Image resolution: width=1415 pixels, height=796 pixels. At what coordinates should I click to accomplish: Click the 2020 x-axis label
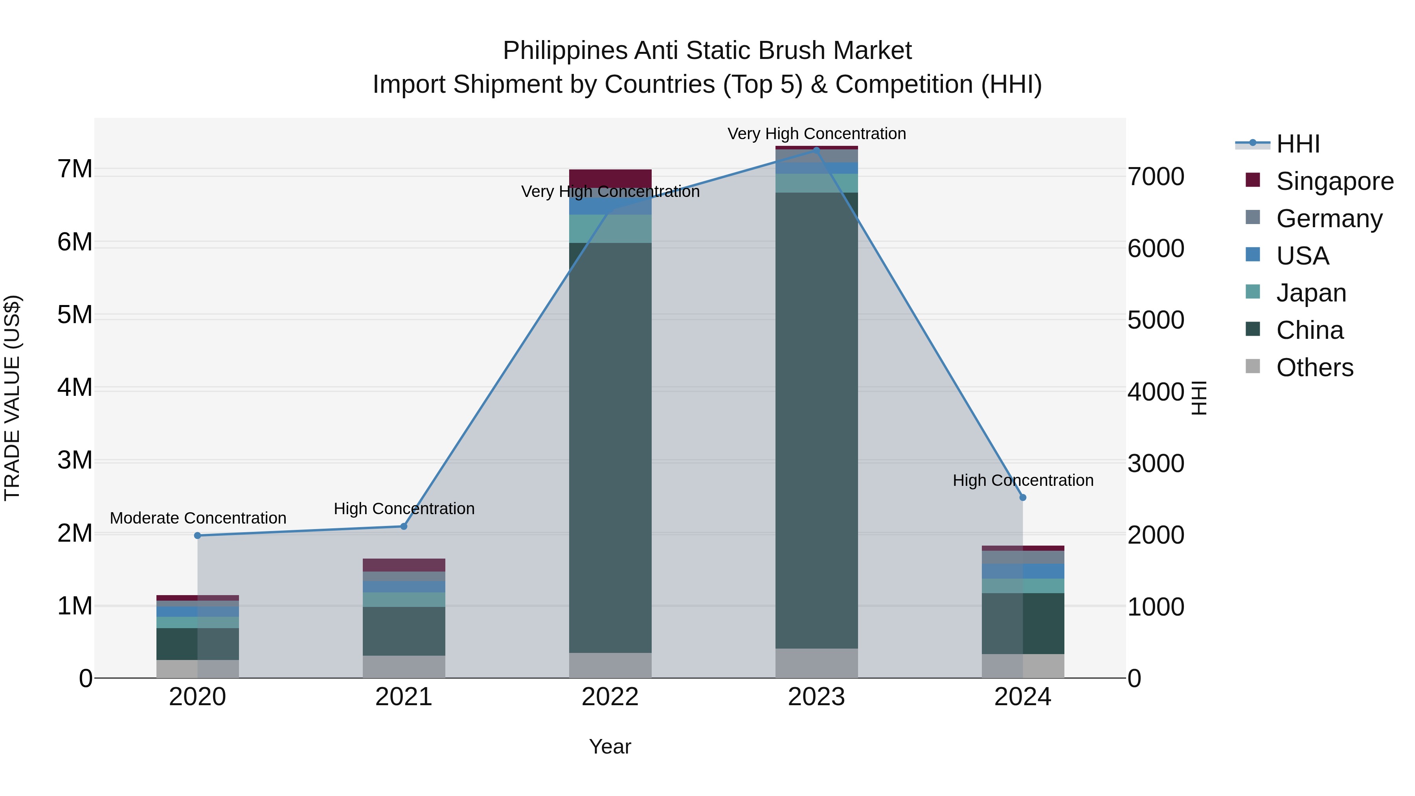(x=198, y=697)
